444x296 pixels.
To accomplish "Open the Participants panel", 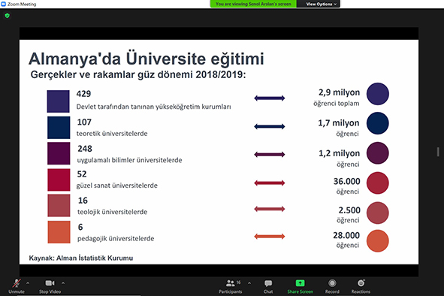I will pos(231,286).
